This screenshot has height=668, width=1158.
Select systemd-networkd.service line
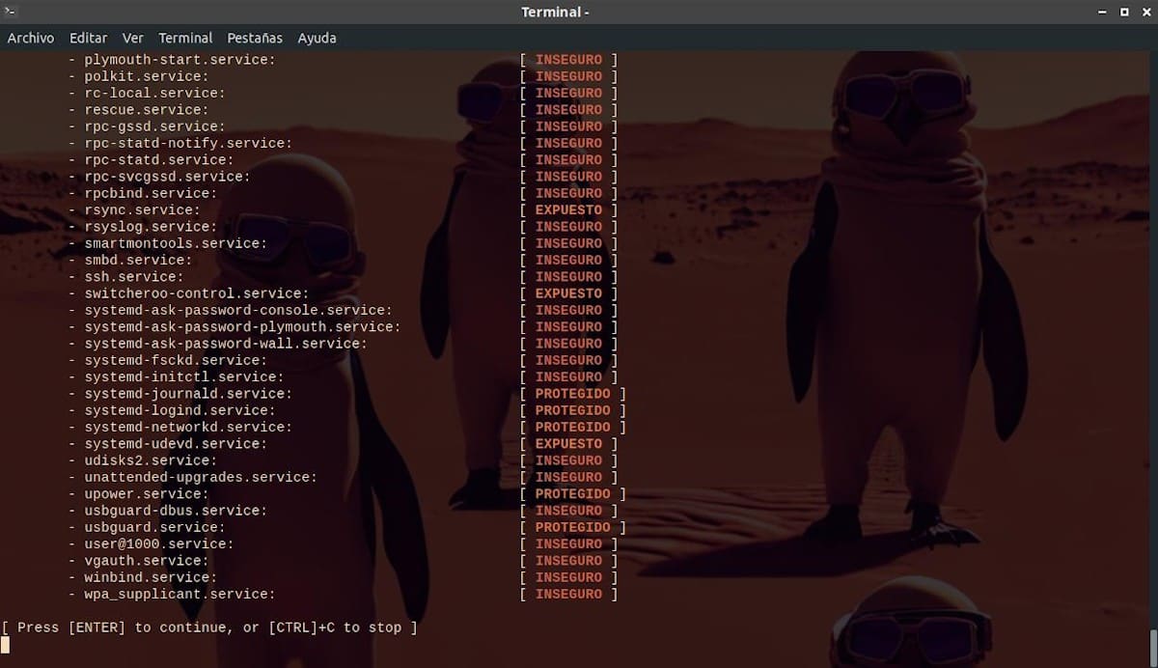(347, 427)
